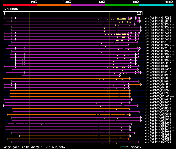Screen dimensions: 176x149
Task: Click the orange ~40% identity color bar
Action: pos(54,5)
